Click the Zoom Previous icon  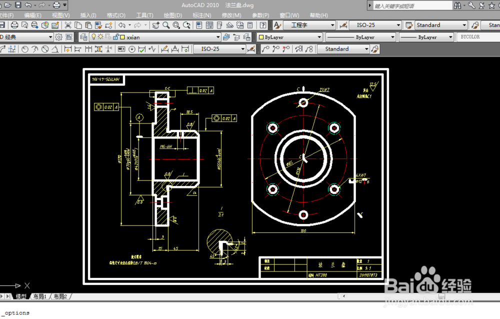click(186, 25)
